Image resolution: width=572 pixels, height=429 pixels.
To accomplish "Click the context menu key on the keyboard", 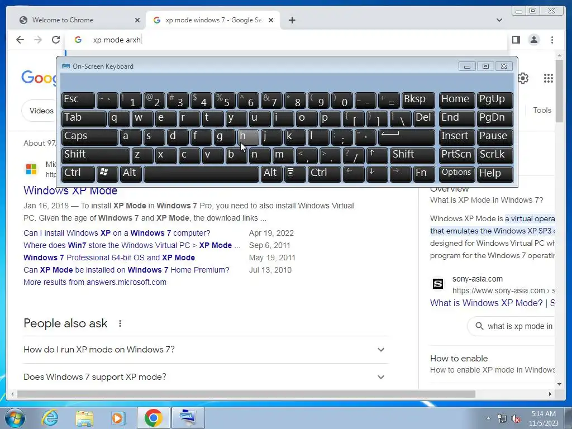I will tap(295, 173).
